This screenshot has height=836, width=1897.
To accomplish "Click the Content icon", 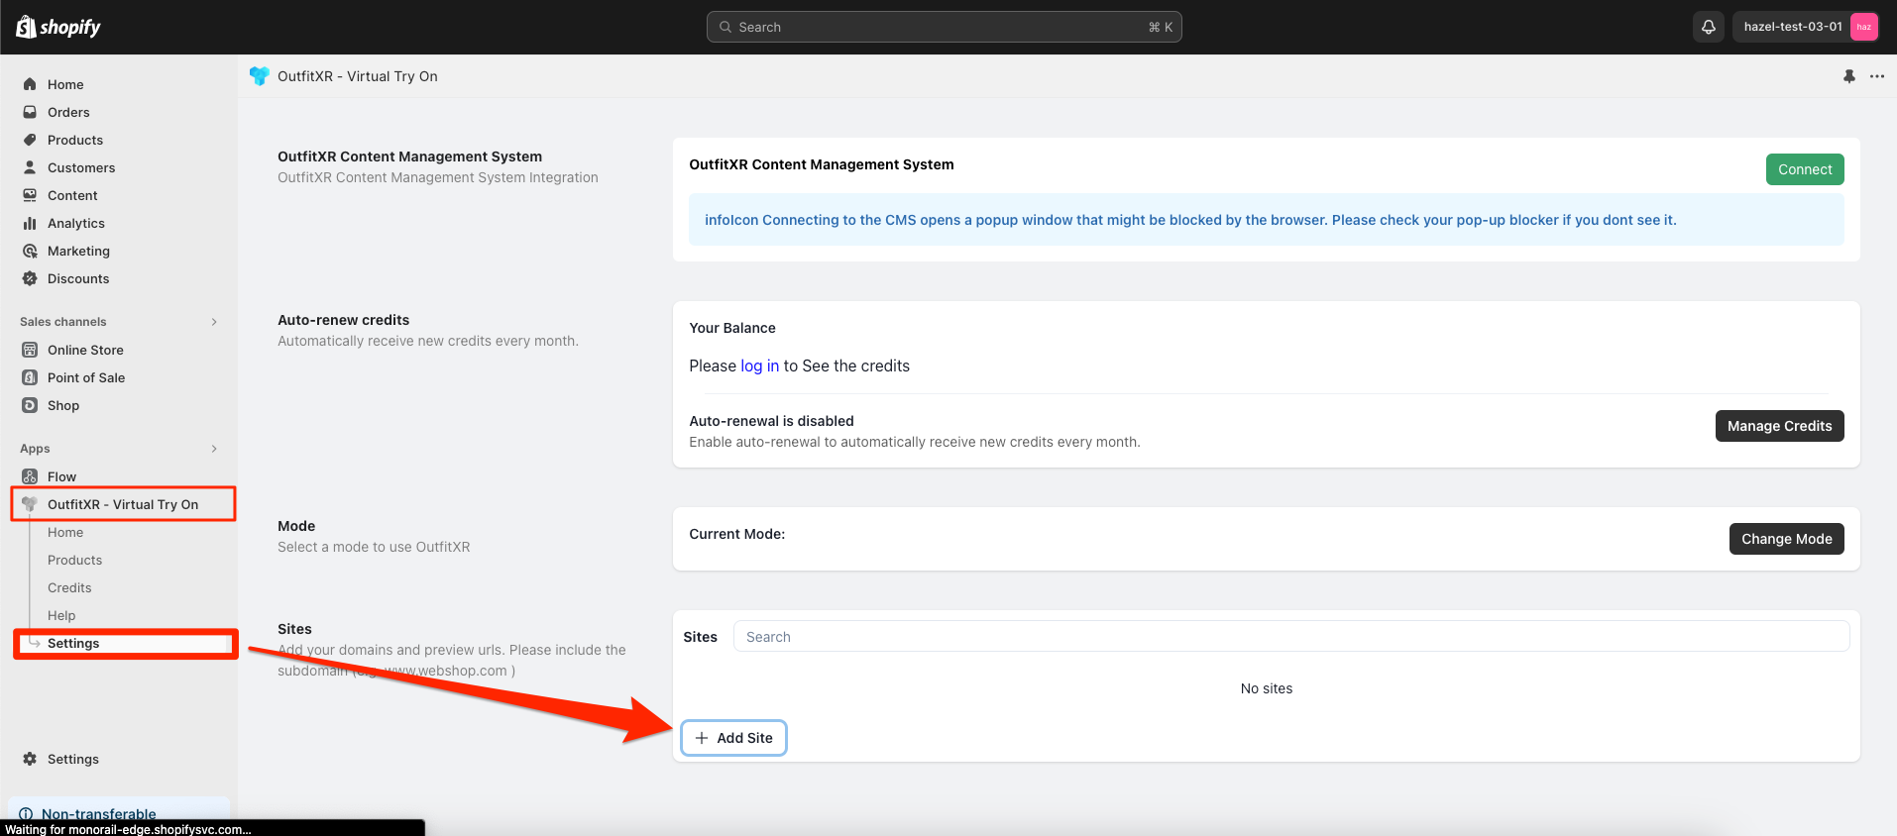I will [30, 195].
